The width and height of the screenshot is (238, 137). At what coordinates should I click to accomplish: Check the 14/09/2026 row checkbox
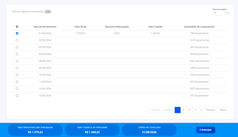click(17, 89)
